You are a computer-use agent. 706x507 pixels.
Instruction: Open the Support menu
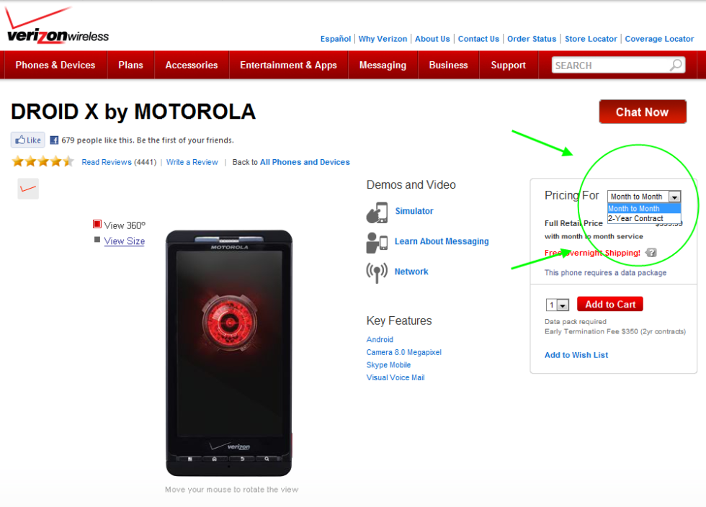(x=509, y=65)
